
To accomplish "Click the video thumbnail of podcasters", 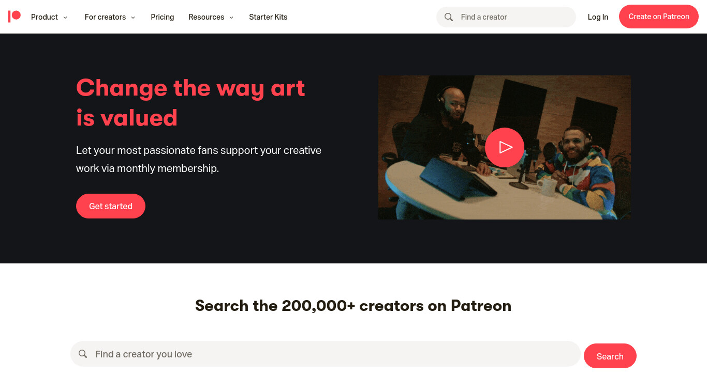I will pos(505,148).
